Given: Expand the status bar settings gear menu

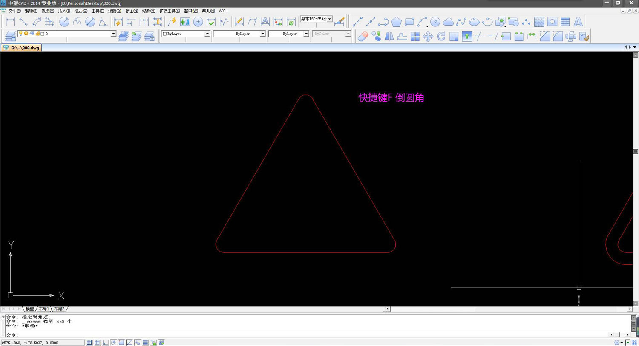Looking at the screenshot, I should click(618, 343).
